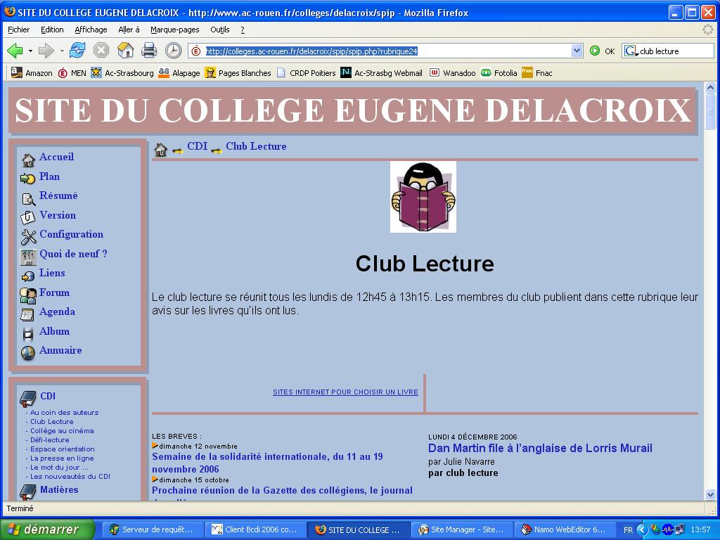Expand the address bar URL dropdown
The height and width of the screenshot is (540, 720).
(x=577, y=51)
